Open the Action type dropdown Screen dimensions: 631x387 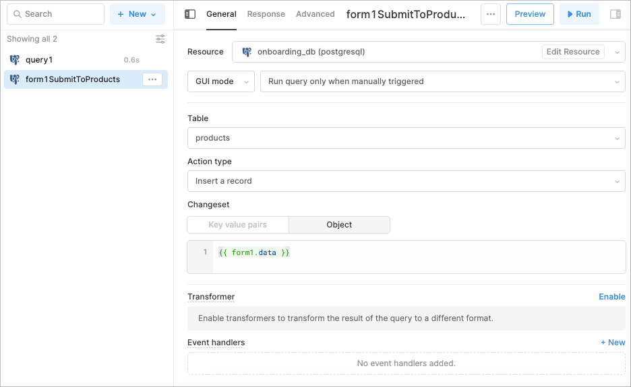pos(407,181)
